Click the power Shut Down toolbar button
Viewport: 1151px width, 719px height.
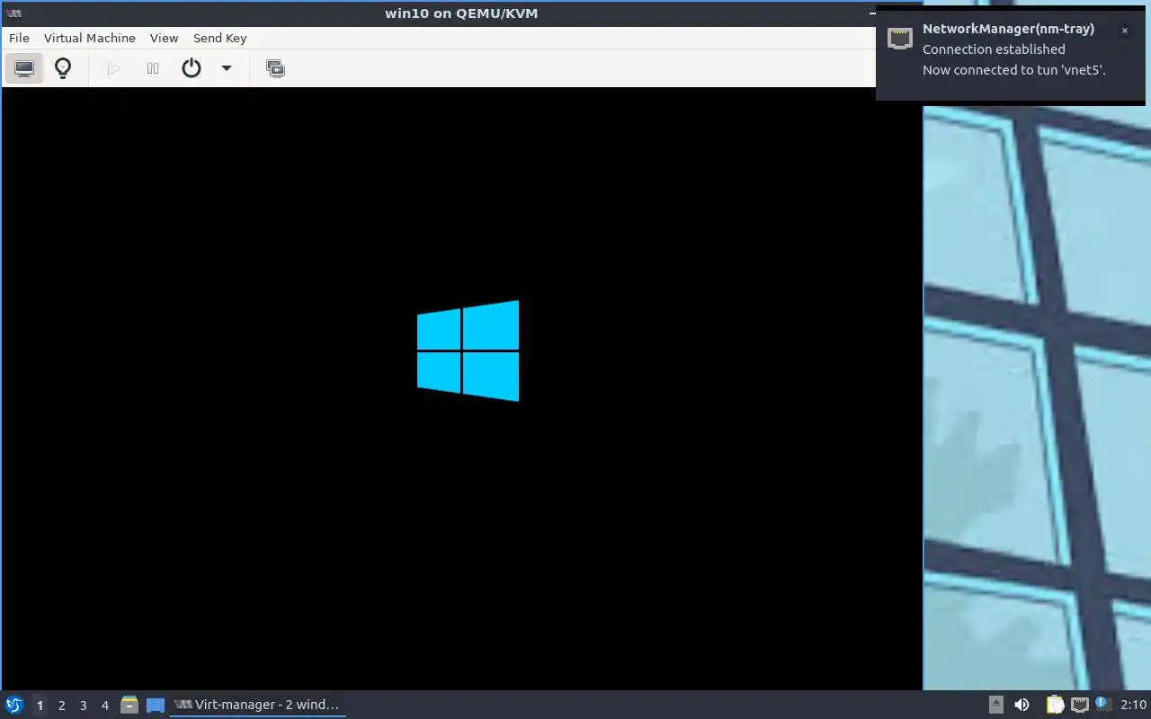[192, 68]
